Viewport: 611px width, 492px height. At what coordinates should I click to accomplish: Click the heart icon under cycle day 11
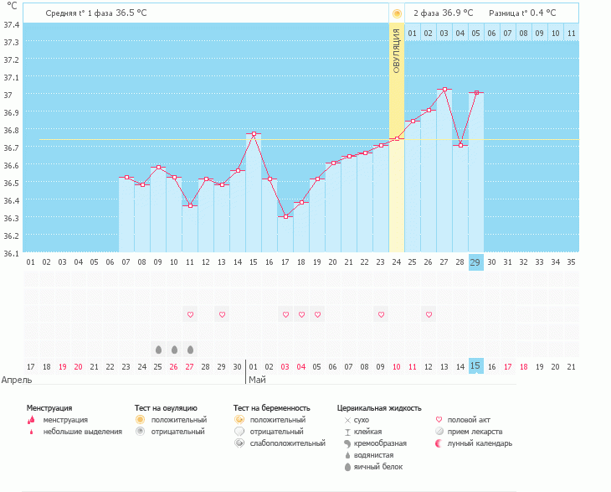click(x=190, y=314)
